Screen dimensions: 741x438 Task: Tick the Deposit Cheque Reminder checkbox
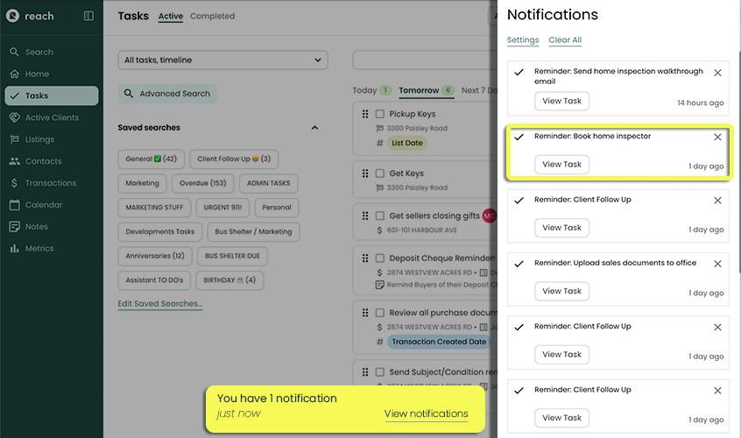[x=380, y=258]
